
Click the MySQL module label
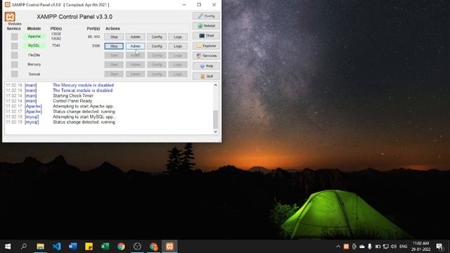click(34, 46)
